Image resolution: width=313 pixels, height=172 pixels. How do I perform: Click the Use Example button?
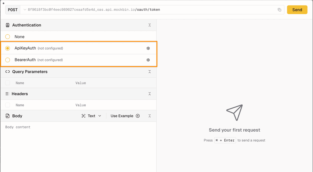[x=125, y=116]
